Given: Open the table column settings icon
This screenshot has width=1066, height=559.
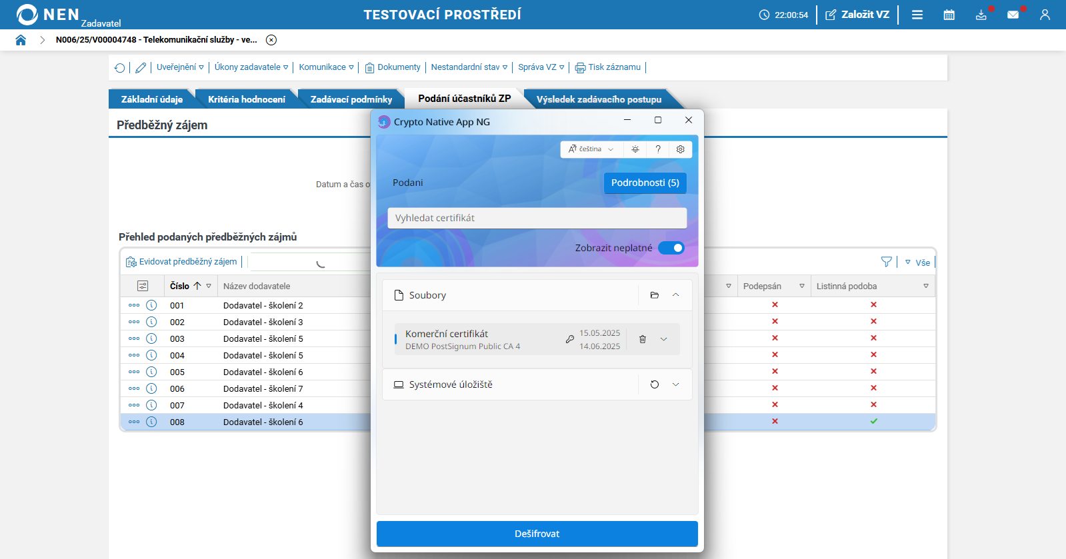Looking at the screenshot, I should 143,286.
